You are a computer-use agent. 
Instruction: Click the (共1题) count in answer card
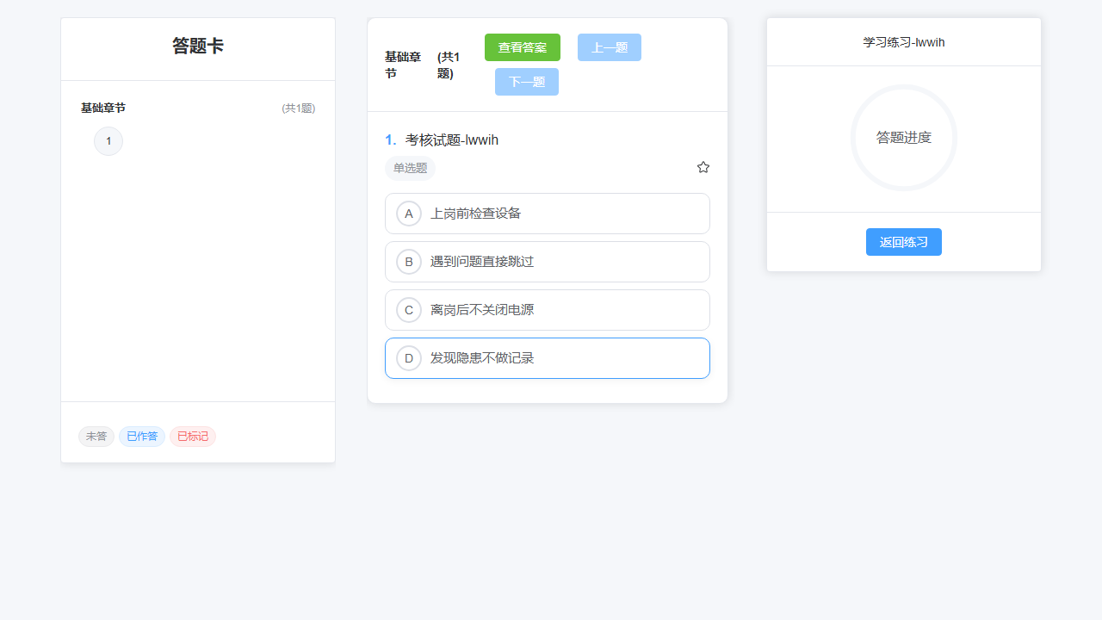point(299,108)
